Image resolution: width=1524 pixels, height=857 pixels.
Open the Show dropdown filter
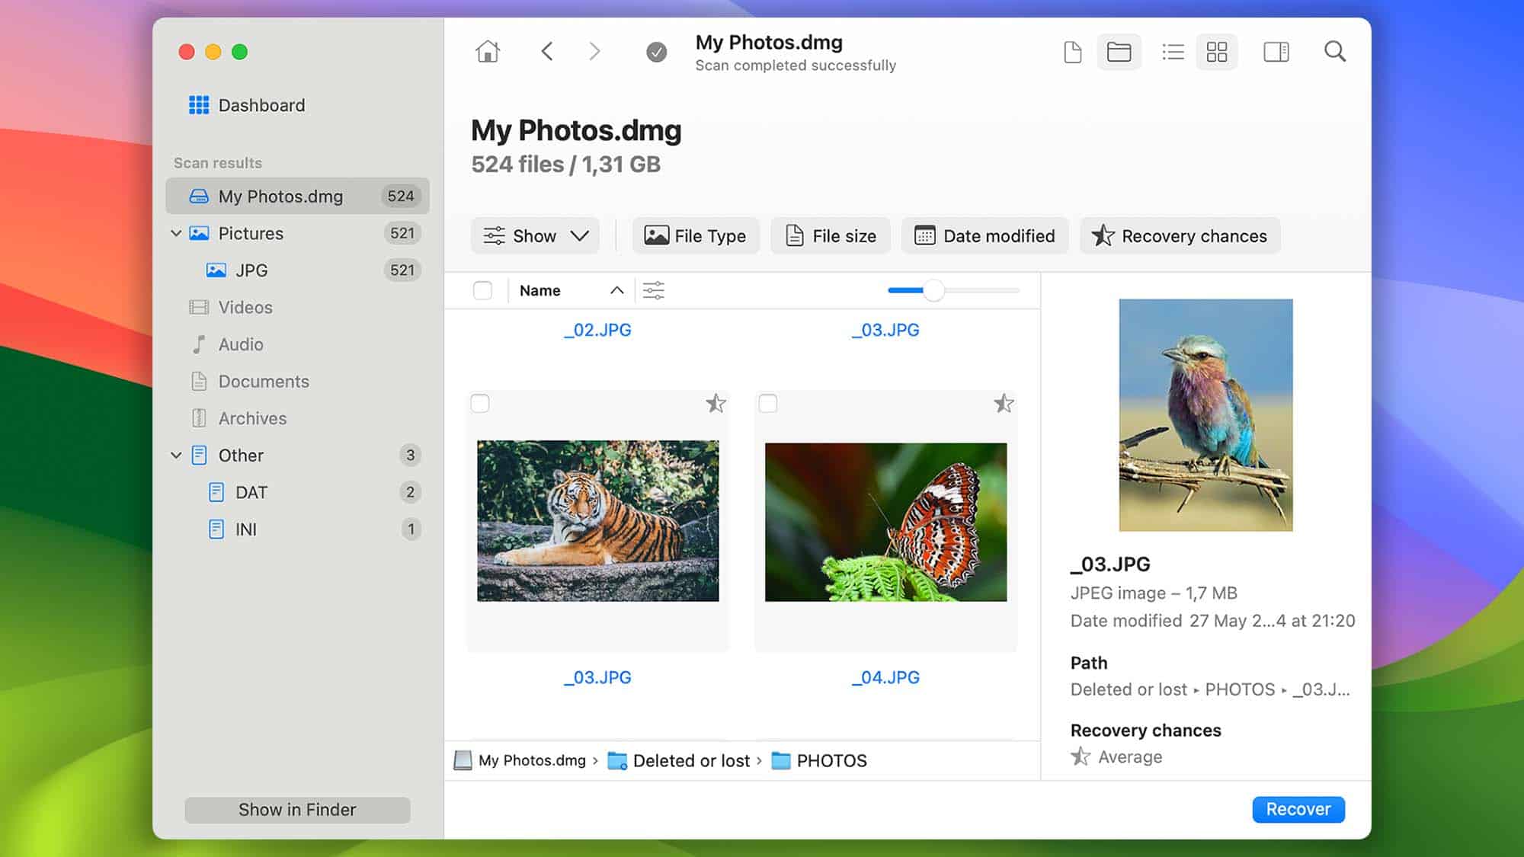[536, 236]
